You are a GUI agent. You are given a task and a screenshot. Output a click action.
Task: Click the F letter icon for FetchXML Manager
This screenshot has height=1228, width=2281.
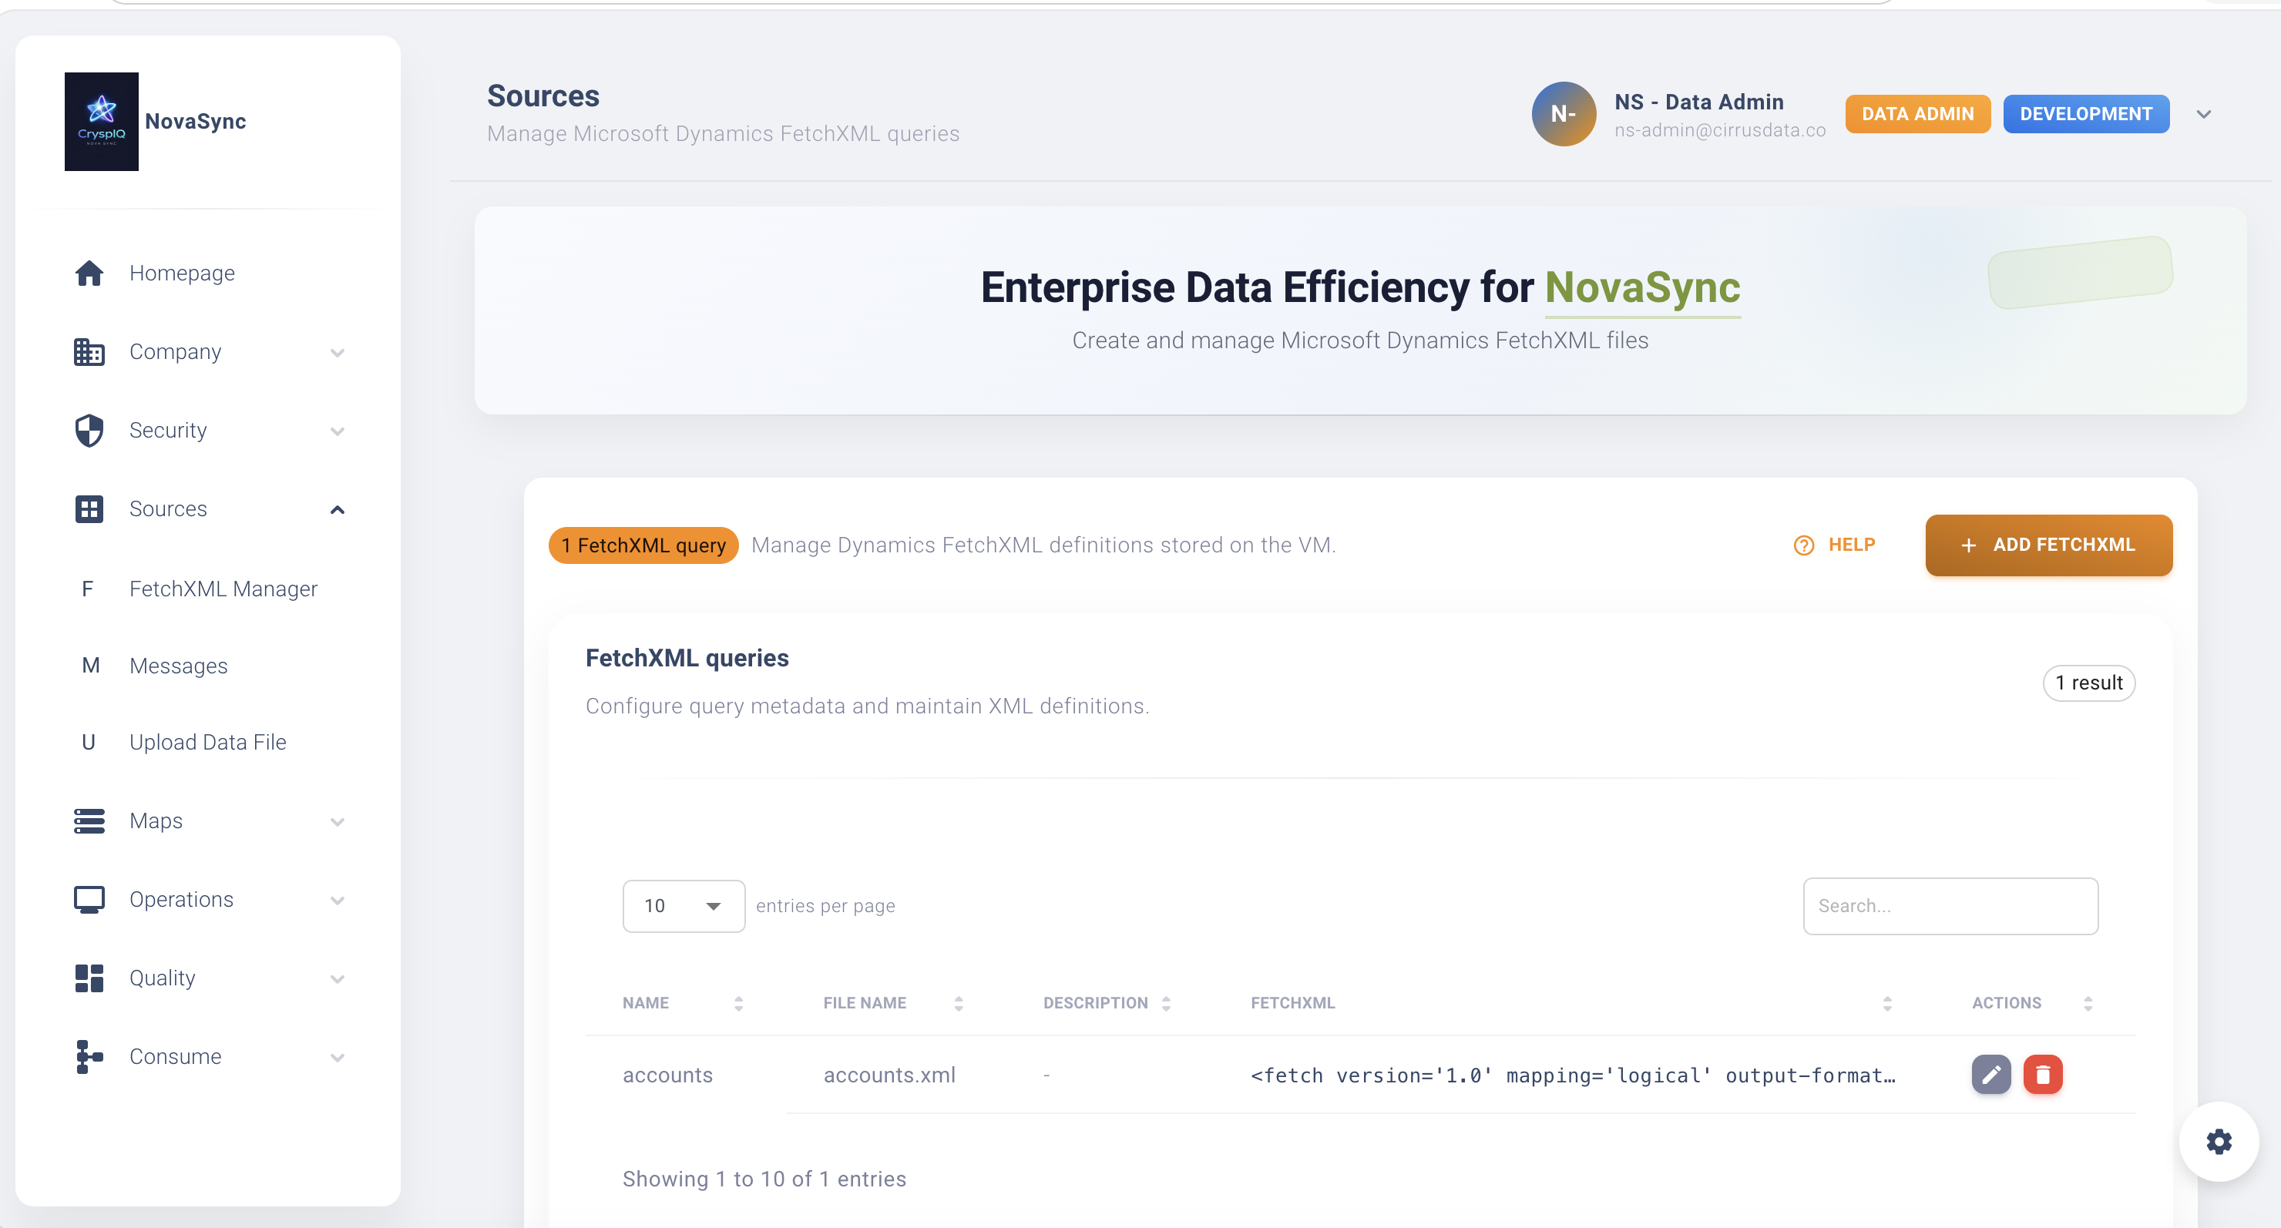(88, 589)
